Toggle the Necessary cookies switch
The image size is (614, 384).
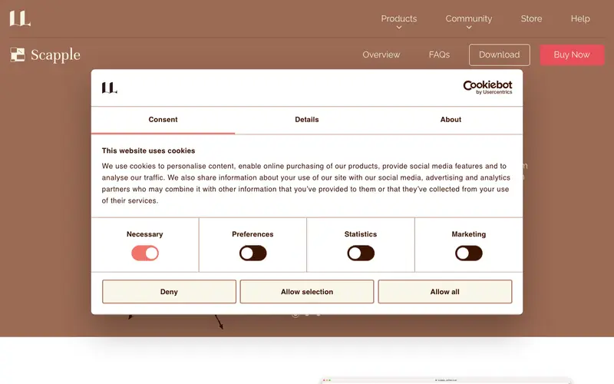[145, 253]
